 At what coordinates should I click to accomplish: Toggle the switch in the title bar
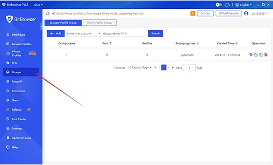pyautogui.click(x=218, y=5)
